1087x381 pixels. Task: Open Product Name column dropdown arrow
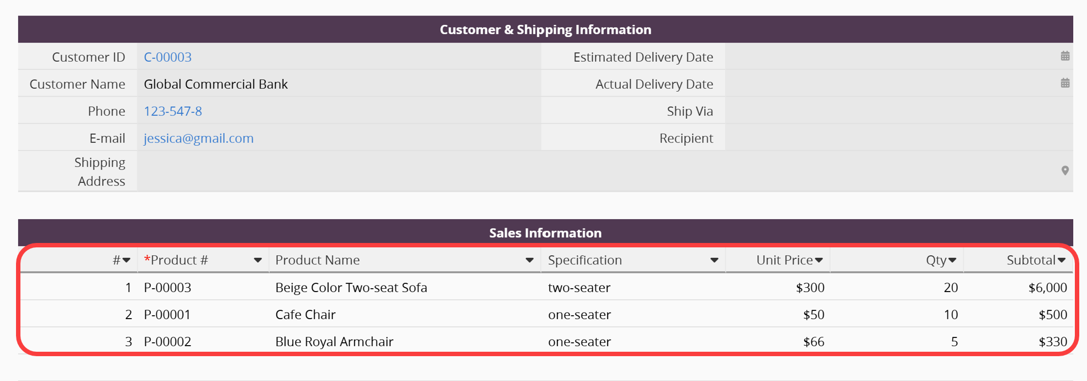pos(529,260)
